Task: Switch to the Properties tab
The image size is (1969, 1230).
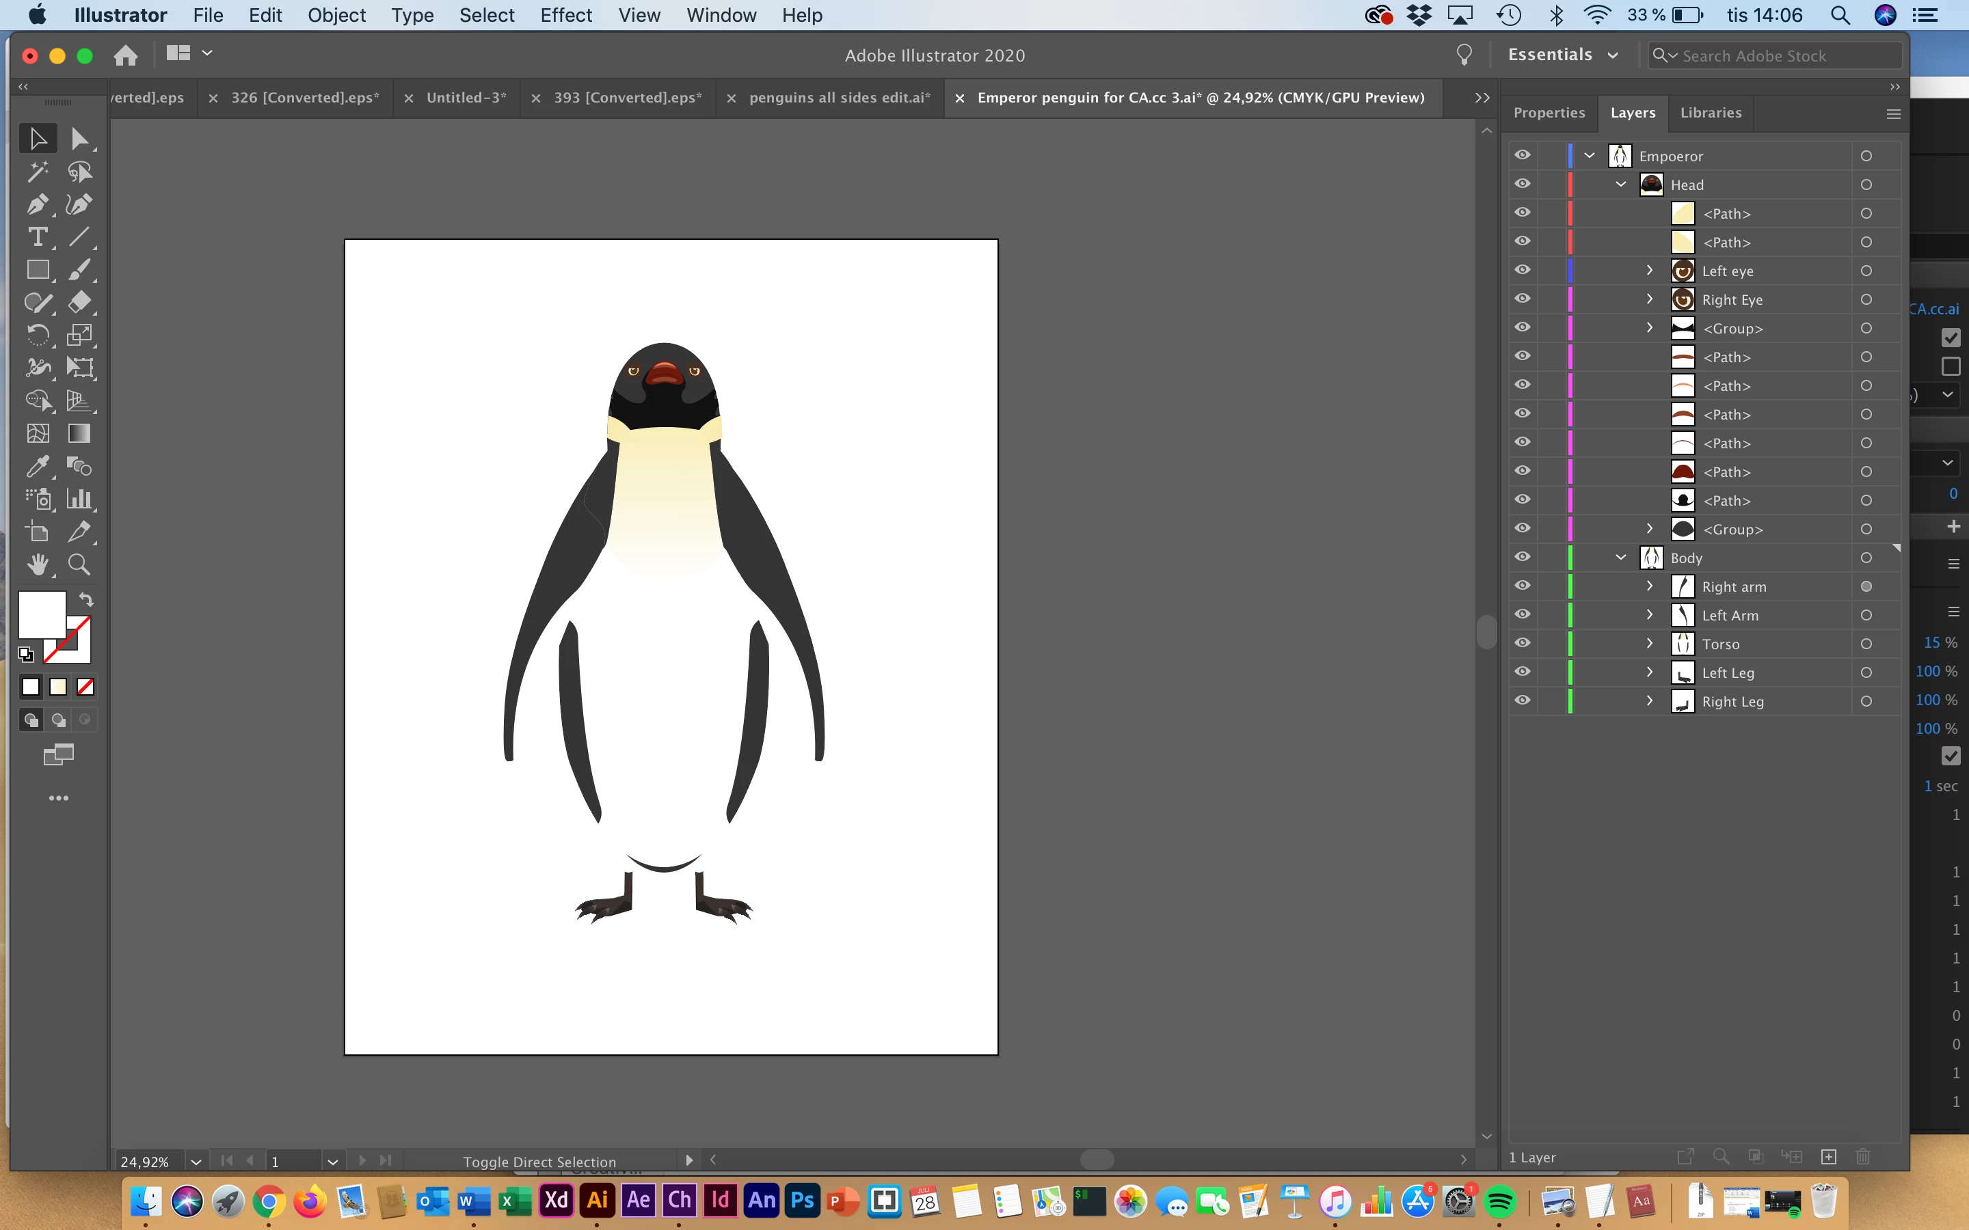Action: 1549,112
